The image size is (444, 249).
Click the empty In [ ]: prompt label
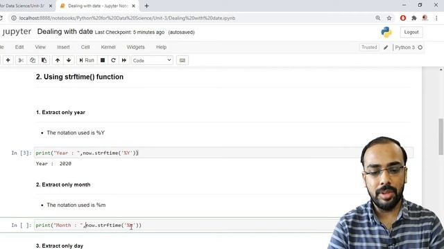click(22, 225)
